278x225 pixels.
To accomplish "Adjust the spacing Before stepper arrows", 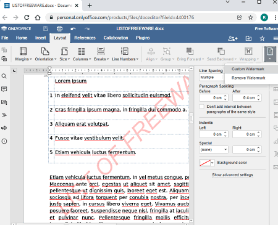I will pos(225,98).
